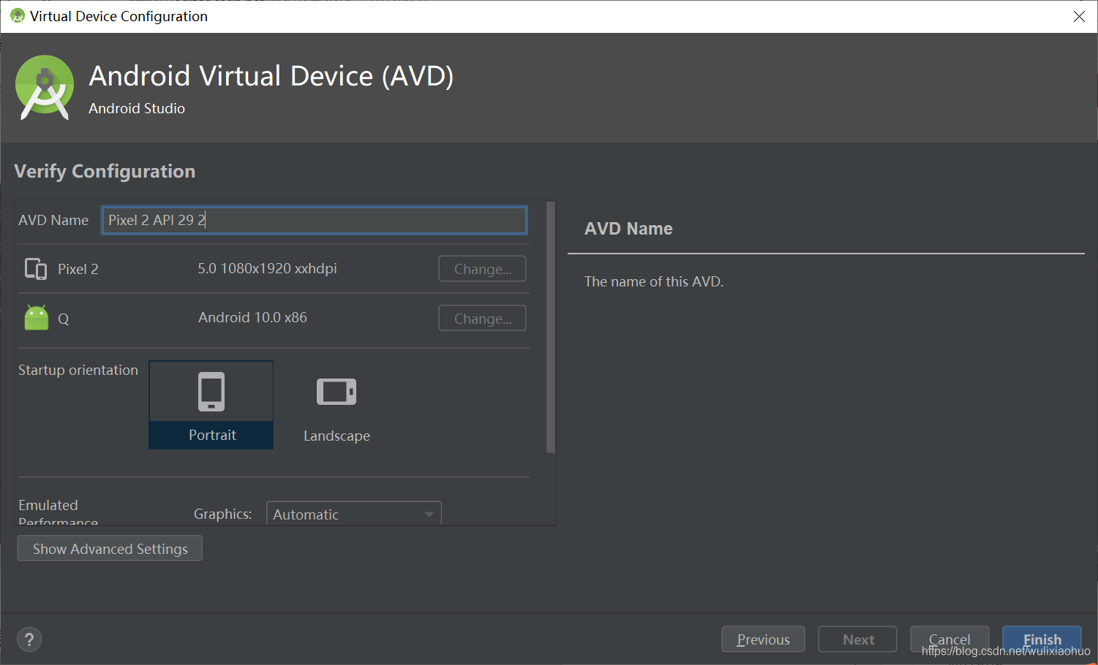This screenshot has height=665, width=1098.
Task: Select the Landscape startup orientation
Action: (x=336, y=405)
